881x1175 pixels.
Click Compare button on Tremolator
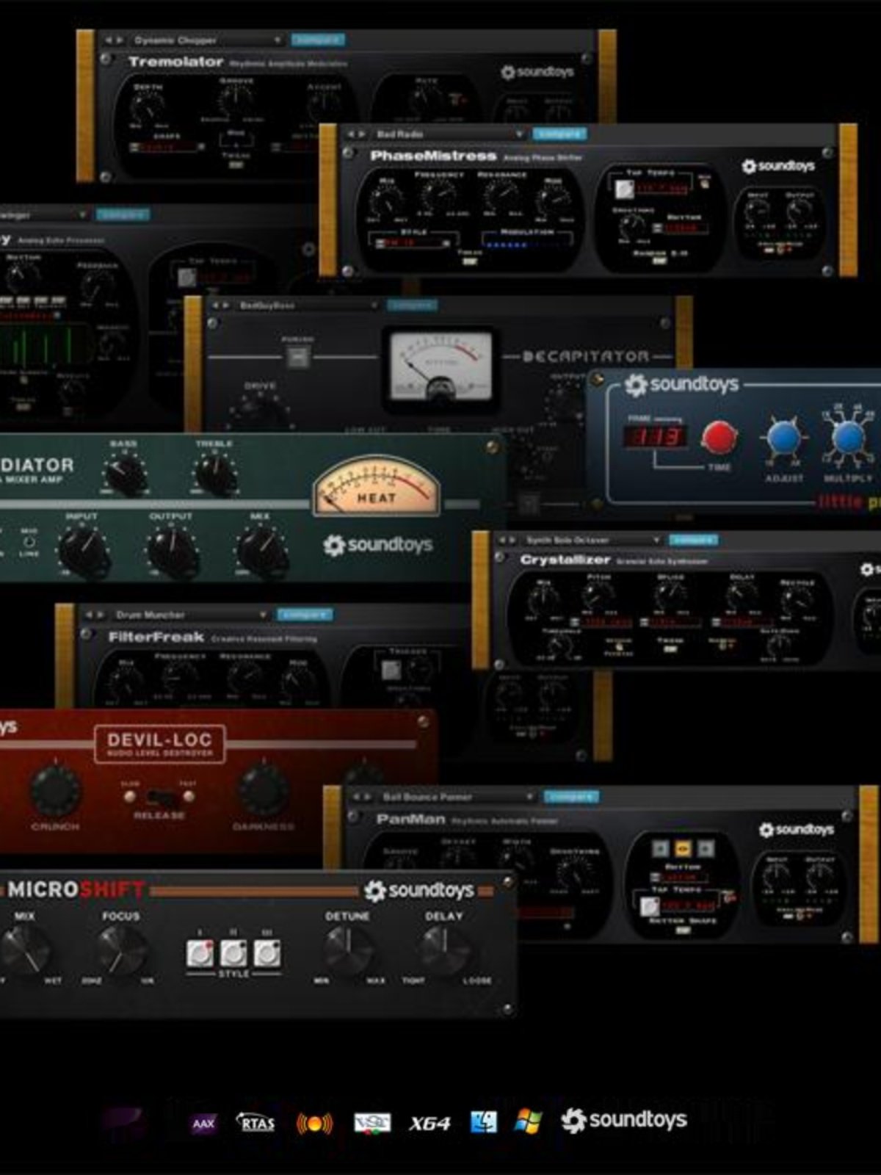(x=318, y=40)
